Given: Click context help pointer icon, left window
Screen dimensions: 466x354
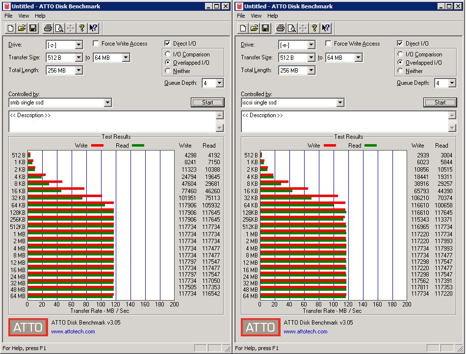Looking at the screenshot, I should coord(93,28).
